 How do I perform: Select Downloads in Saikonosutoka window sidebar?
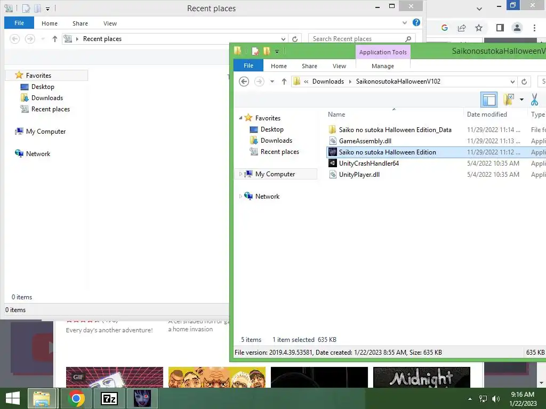(276, 141)
